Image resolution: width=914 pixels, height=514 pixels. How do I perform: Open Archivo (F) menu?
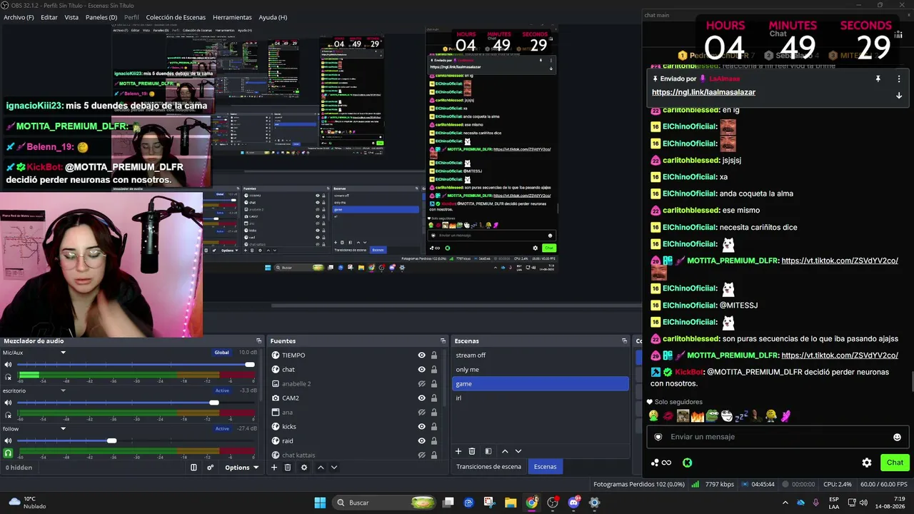point(19,17)
